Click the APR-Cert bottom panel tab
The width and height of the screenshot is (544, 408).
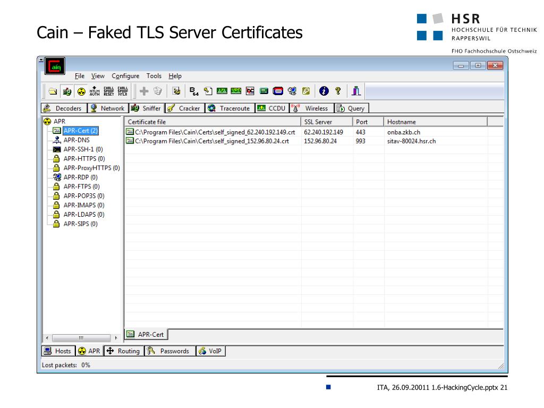(x=146, y=335)
